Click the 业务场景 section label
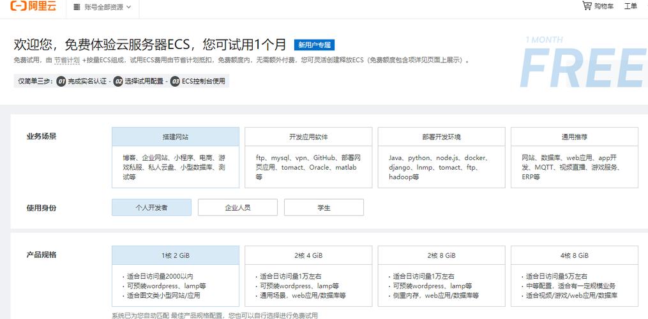The width and height of the screenshot is (648, 319). coord(41,137)
